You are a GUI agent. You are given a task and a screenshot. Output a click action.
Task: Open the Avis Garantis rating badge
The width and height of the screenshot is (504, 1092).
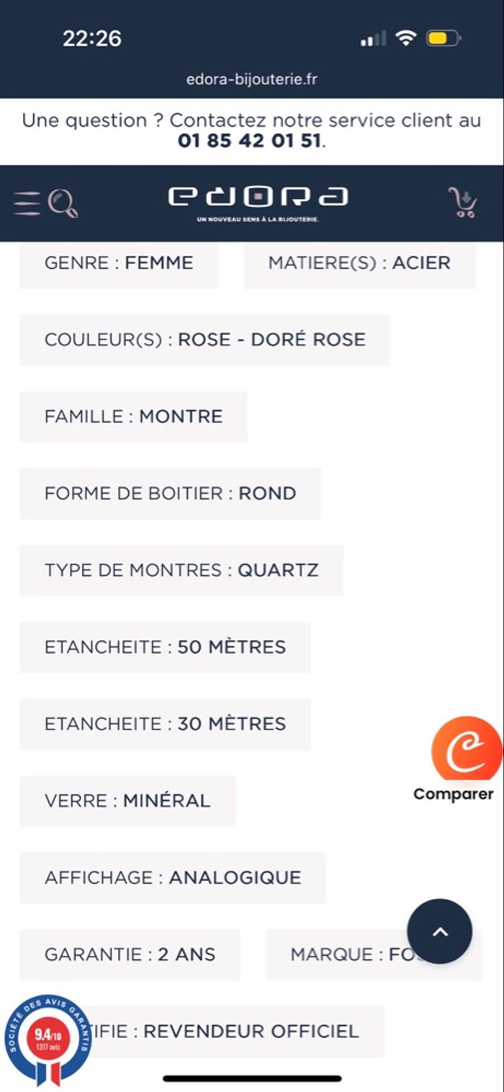(x=48, y=1040)
